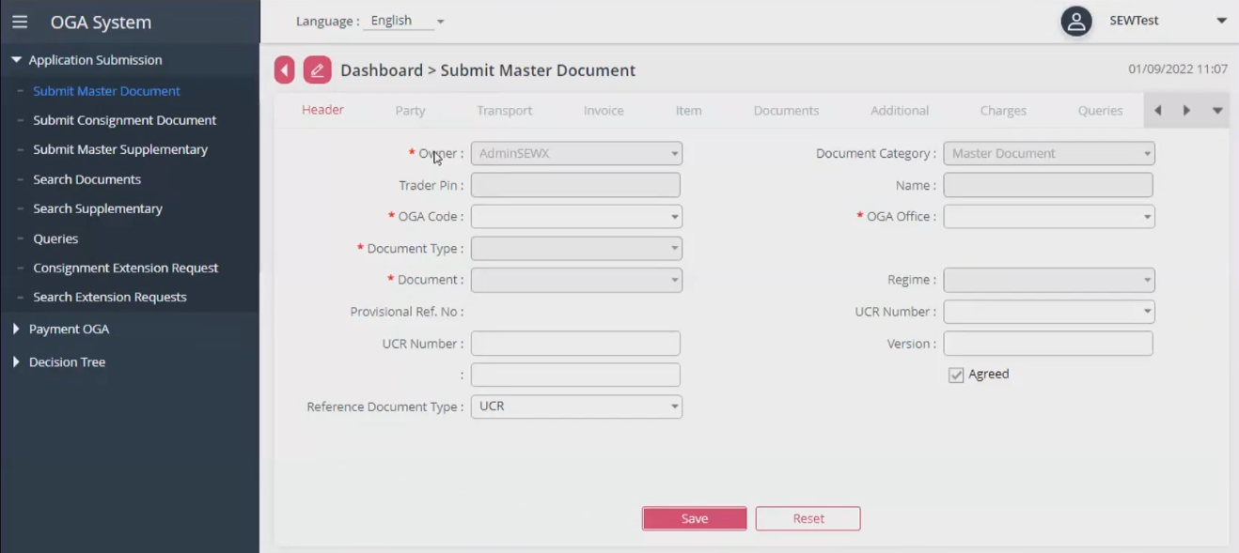The height and width of the screenshot is (553, 1239).
Task: Click the Save button
Action: [x=694, y=518]
